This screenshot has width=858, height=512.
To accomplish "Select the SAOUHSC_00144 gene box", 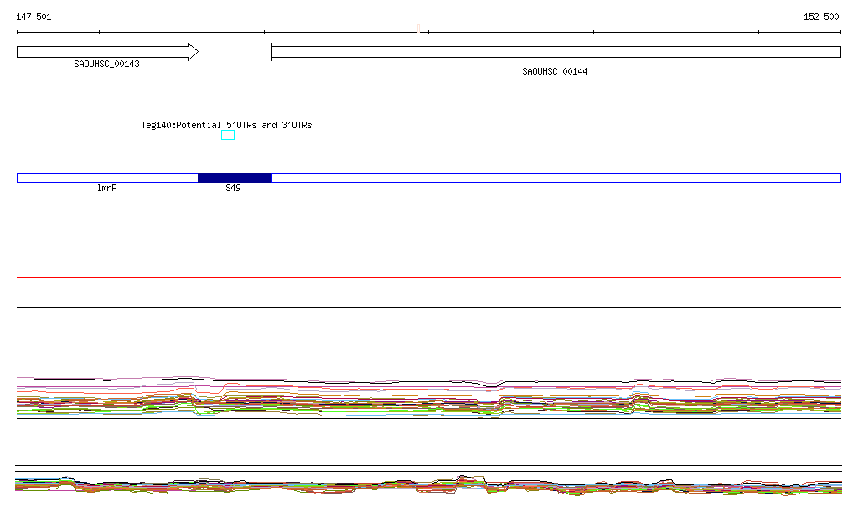I will click(555, 52).
